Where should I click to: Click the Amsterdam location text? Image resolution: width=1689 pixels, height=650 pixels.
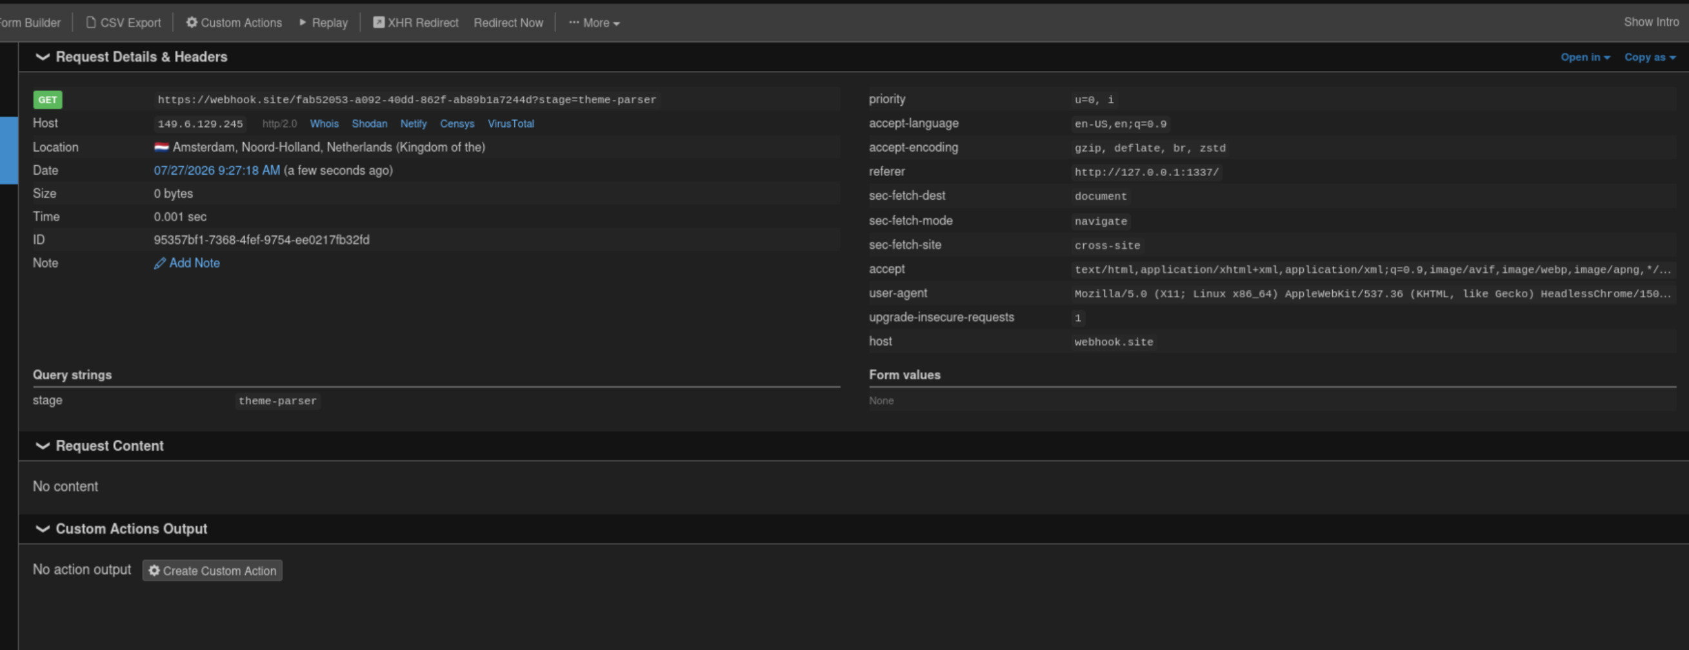point(328,147)
